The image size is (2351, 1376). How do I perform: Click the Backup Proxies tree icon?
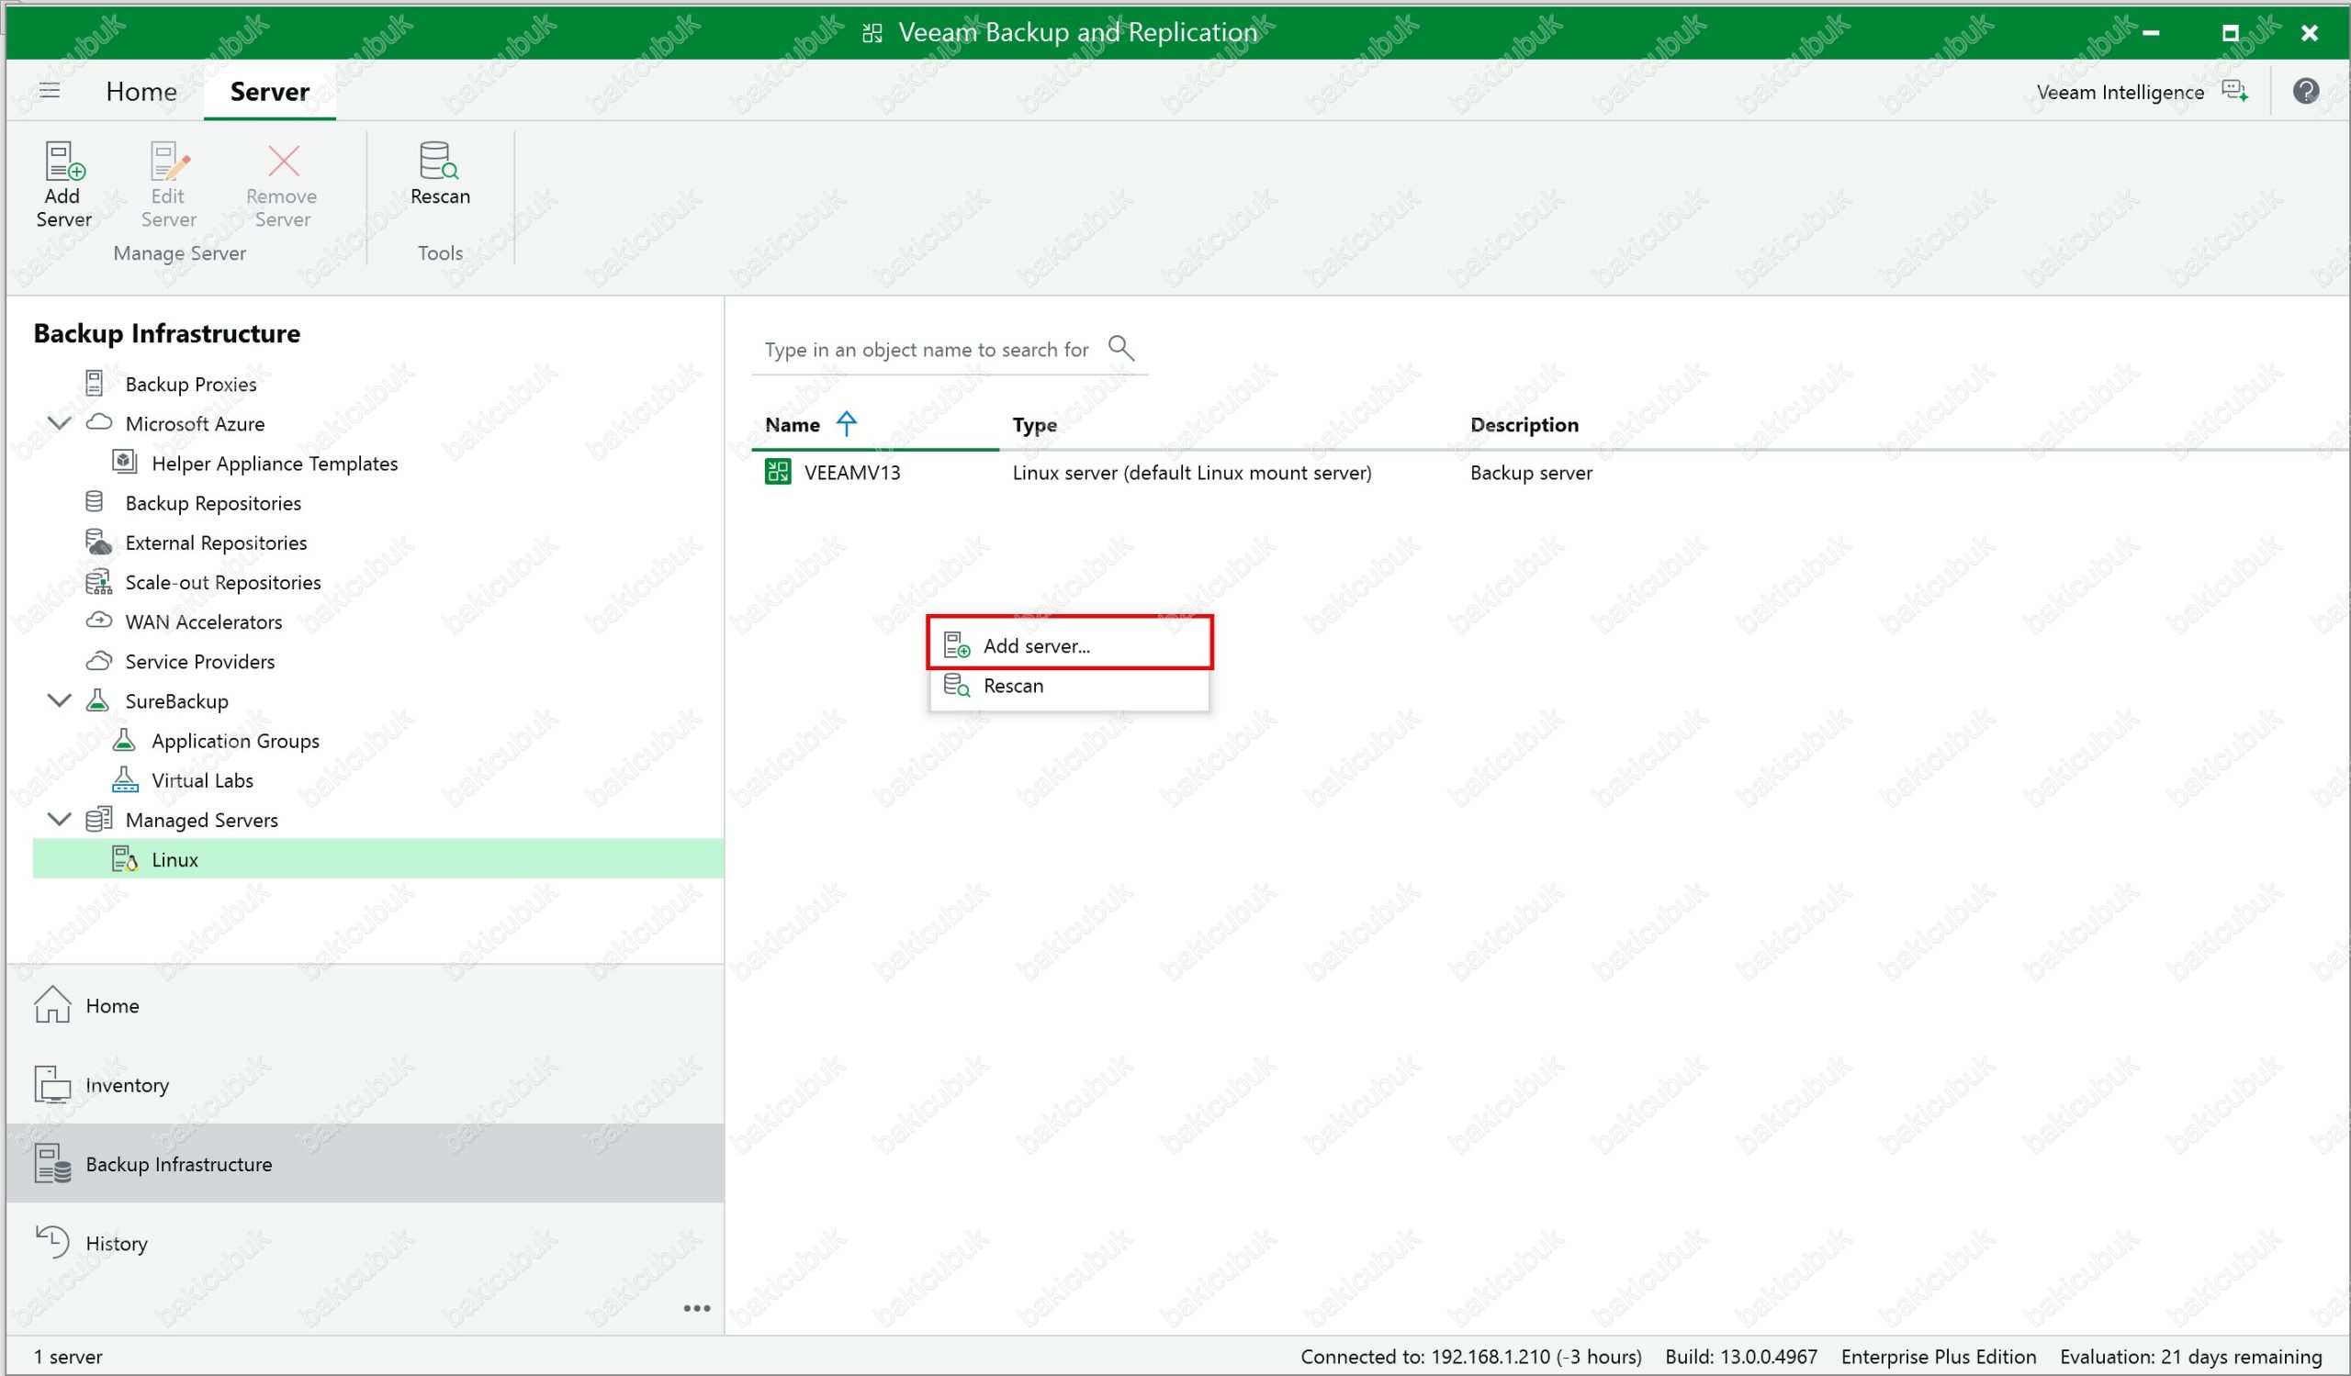95,383
